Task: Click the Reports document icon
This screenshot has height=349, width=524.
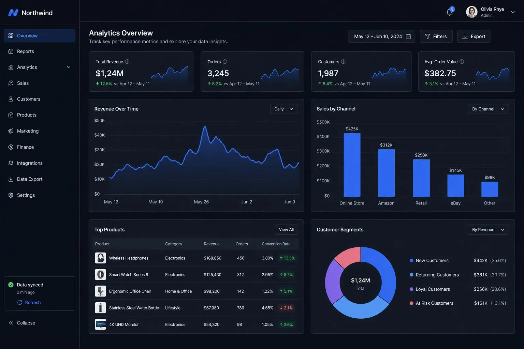Action: pos(11,51)
